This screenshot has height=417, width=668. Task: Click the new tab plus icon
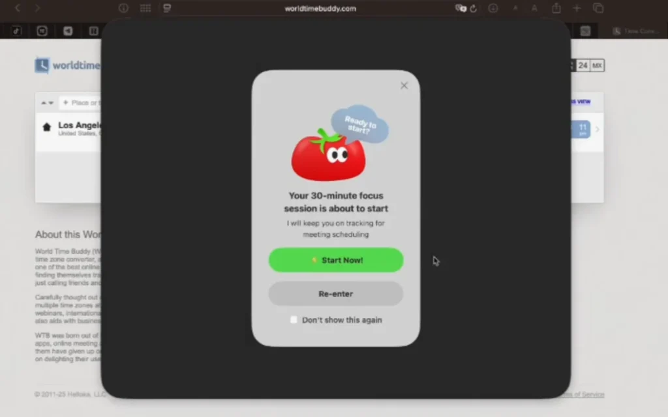tap(577, 8)
